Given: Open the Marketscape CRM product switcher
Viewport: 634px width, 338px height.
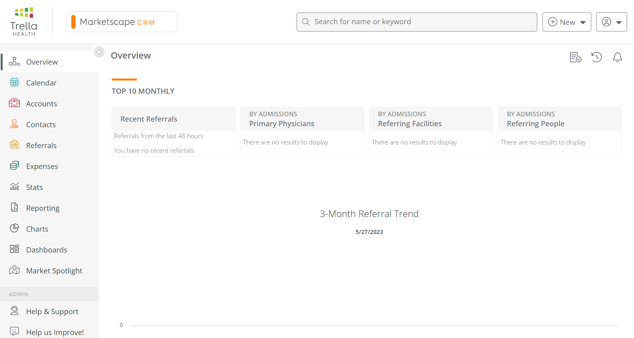Looking at the screenshot, I should point(122,22).
